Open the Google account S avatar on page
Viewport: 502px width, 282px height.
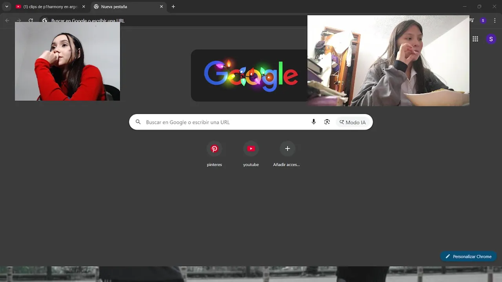pos(491,39)
